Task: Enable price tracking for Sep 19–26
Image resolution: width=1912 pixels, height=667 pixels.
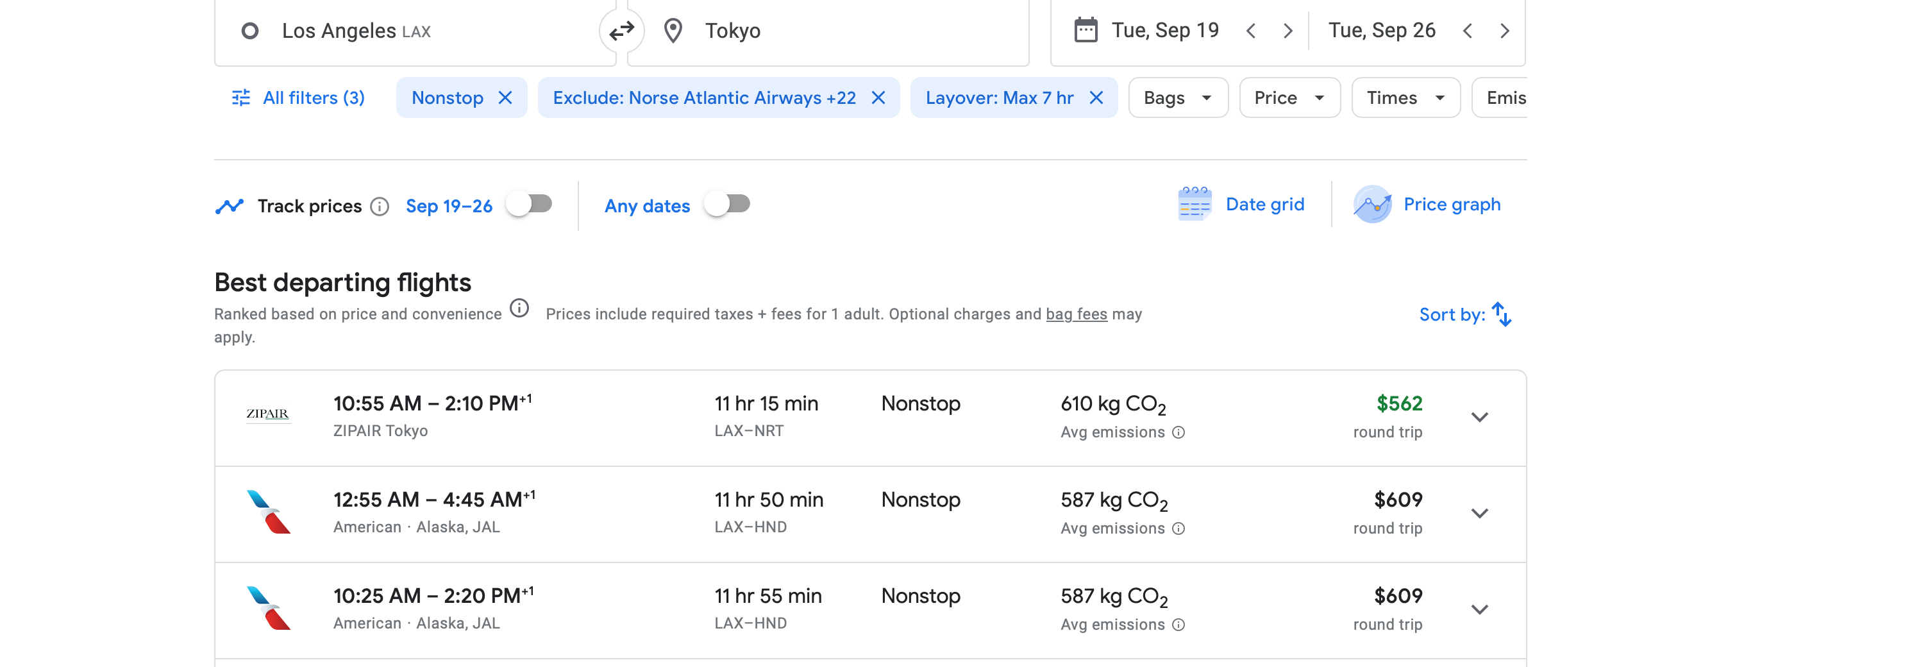Action: point(530,204)
